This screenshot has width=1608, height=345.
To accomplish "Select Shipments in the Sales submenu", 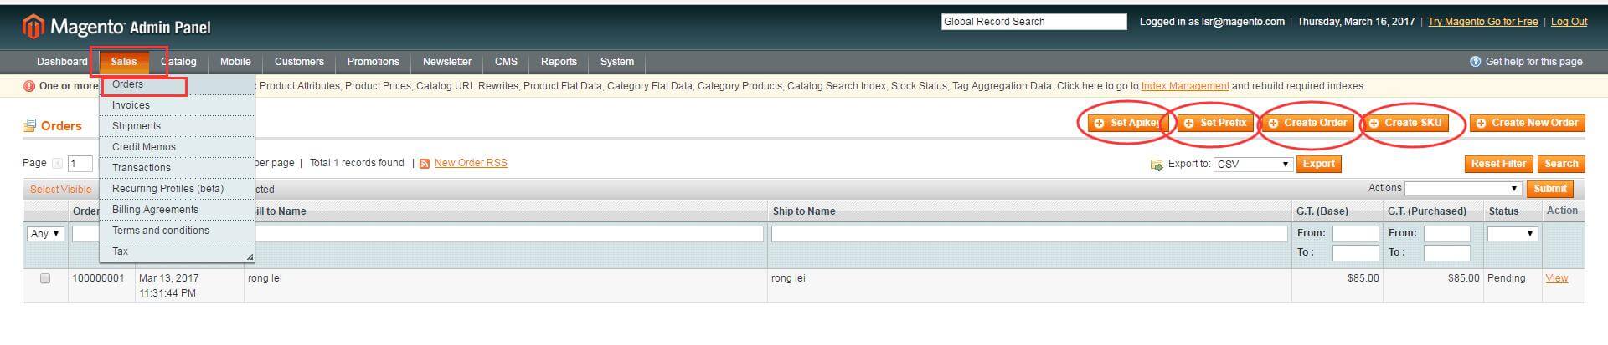I will pos(177,126).
